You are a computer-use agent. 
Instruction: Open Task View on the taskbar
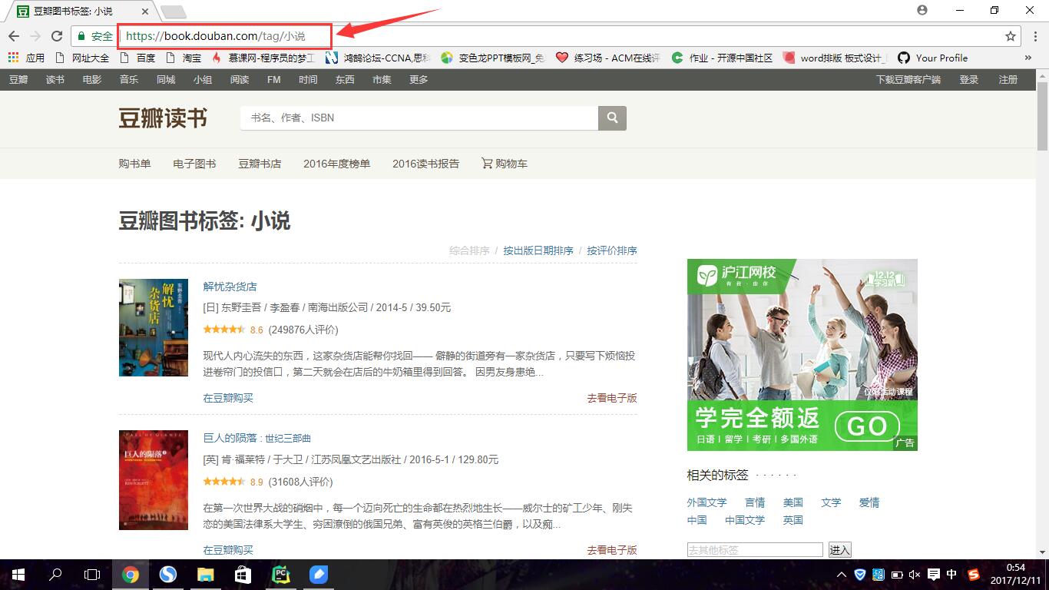tap(92, 575)
